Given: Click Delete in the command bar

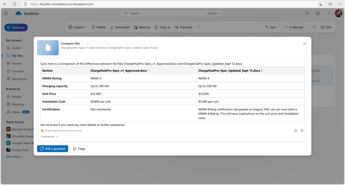Looking at the screenshot, I should point(98,27).
